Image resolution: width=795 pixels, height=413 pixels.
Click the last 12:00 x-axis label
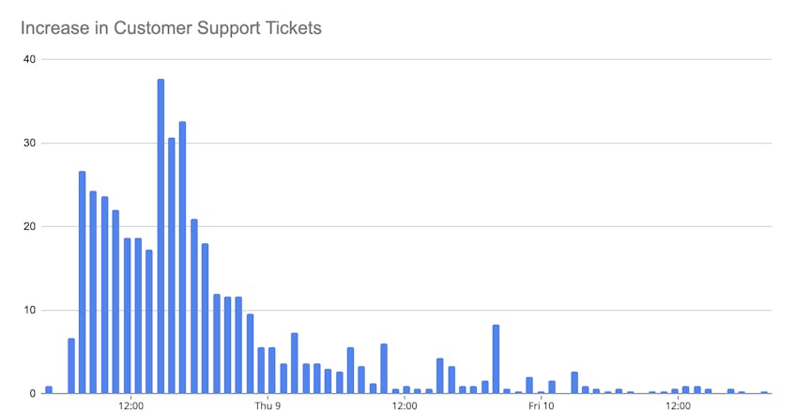point(678,405)
